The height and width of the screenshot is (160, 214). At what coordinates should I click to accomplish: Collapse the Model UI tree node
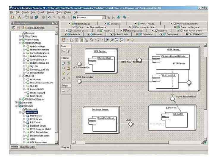pos(20,76)
